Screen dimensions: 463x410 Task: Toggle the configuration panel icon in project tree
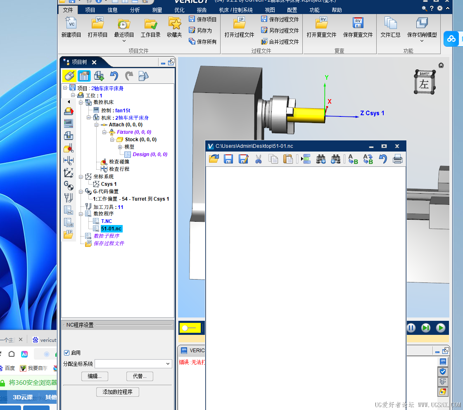(84, 76)
